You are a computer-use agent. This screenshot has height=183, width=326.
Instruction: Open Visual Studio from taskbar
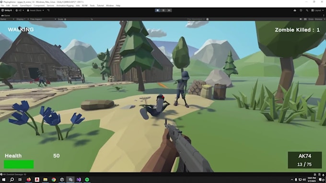point(79,180)
